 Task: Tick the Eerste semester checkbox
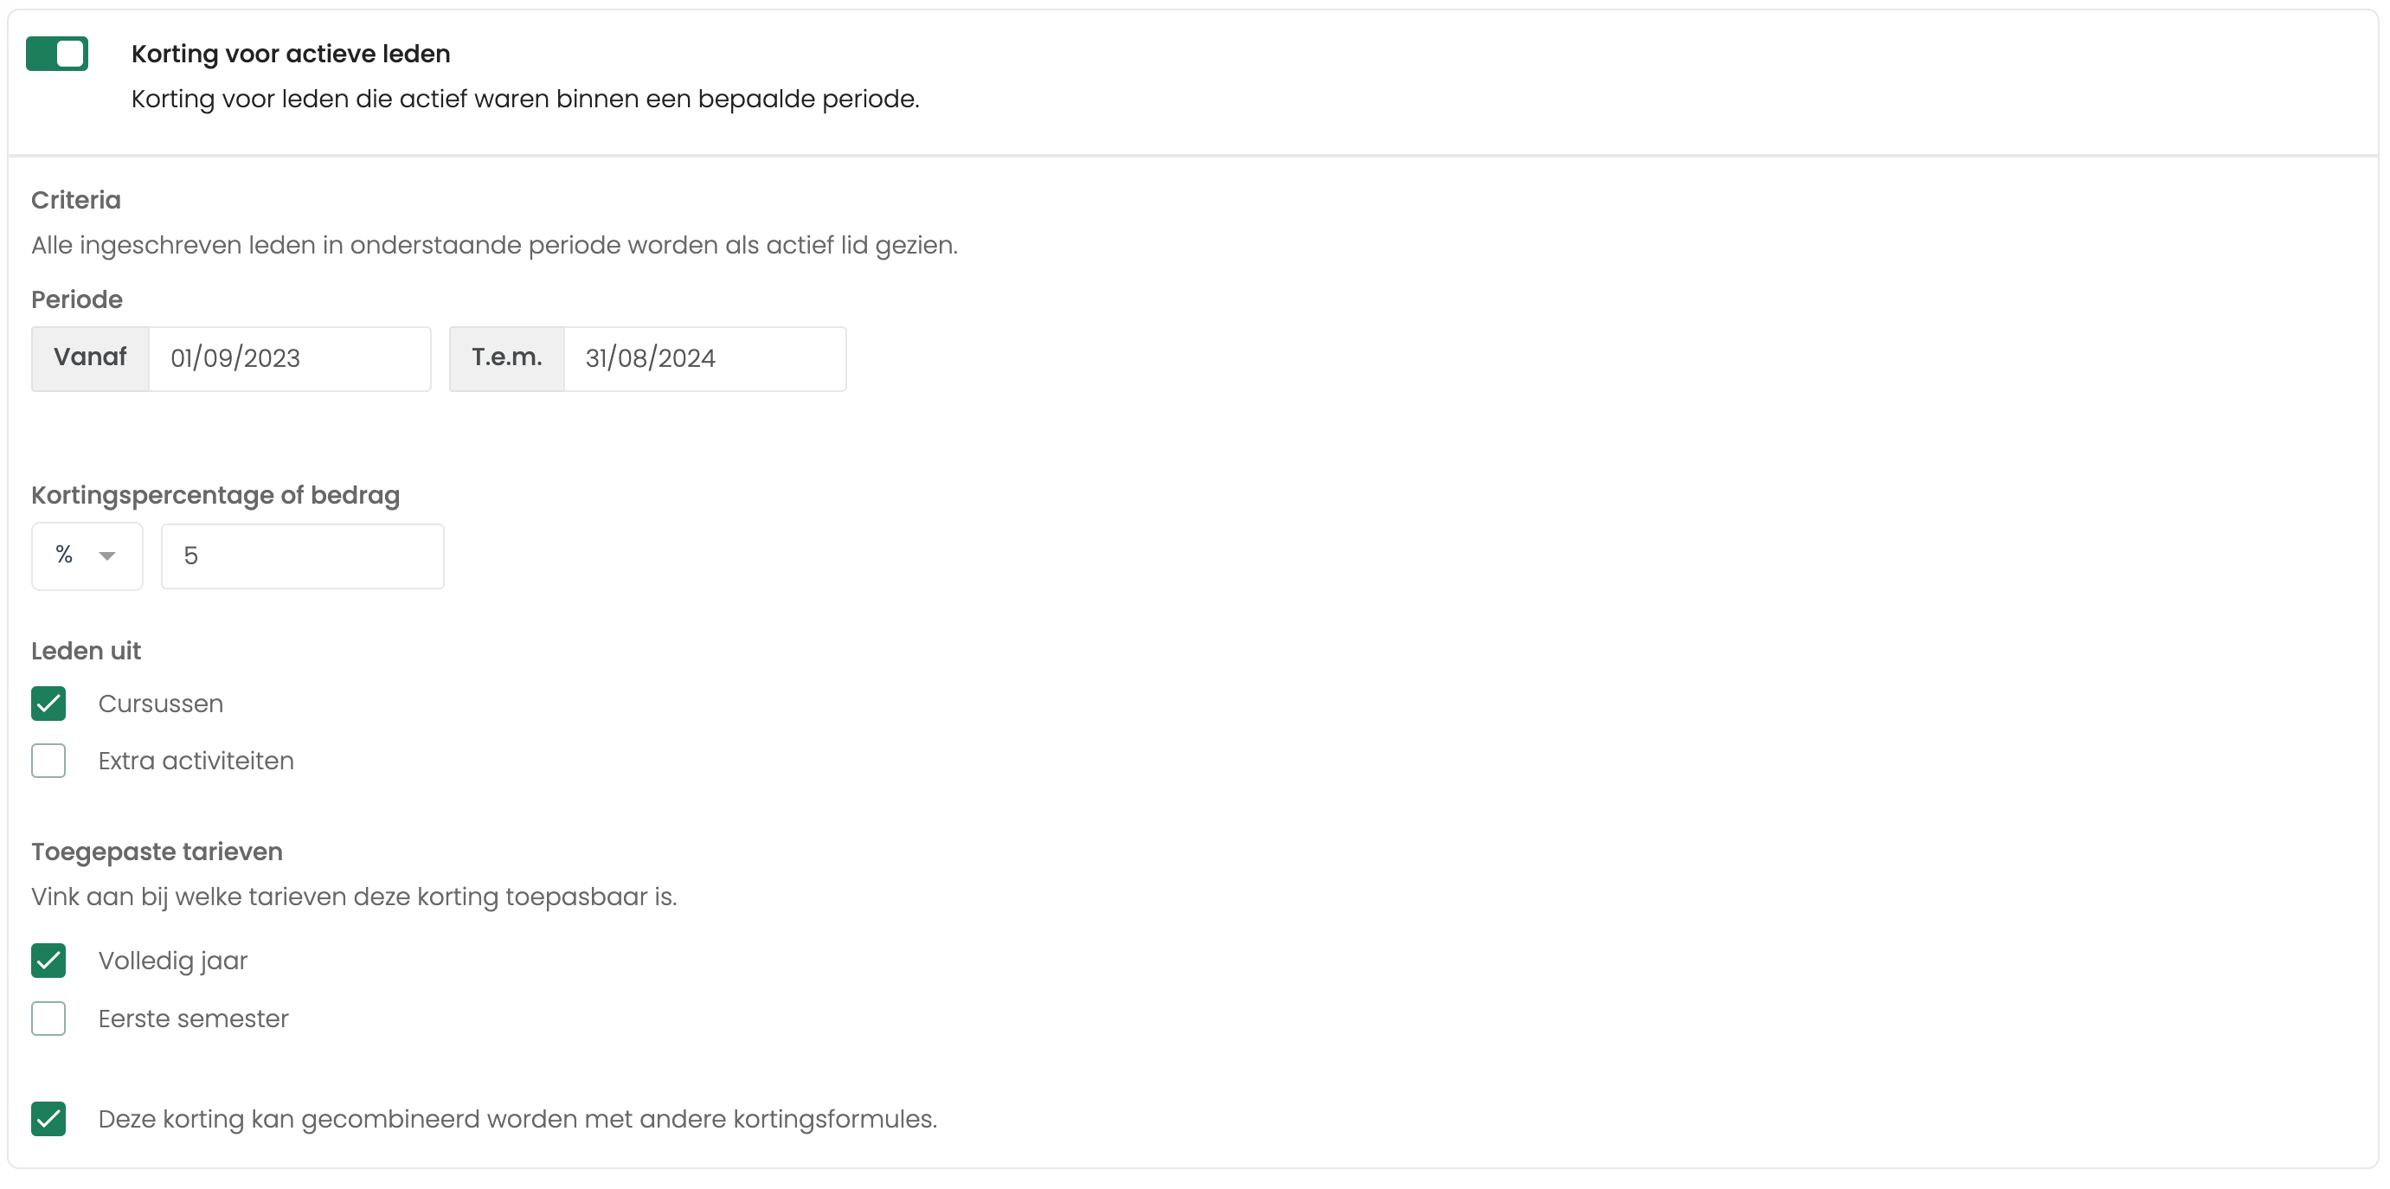pos(48,1019)
